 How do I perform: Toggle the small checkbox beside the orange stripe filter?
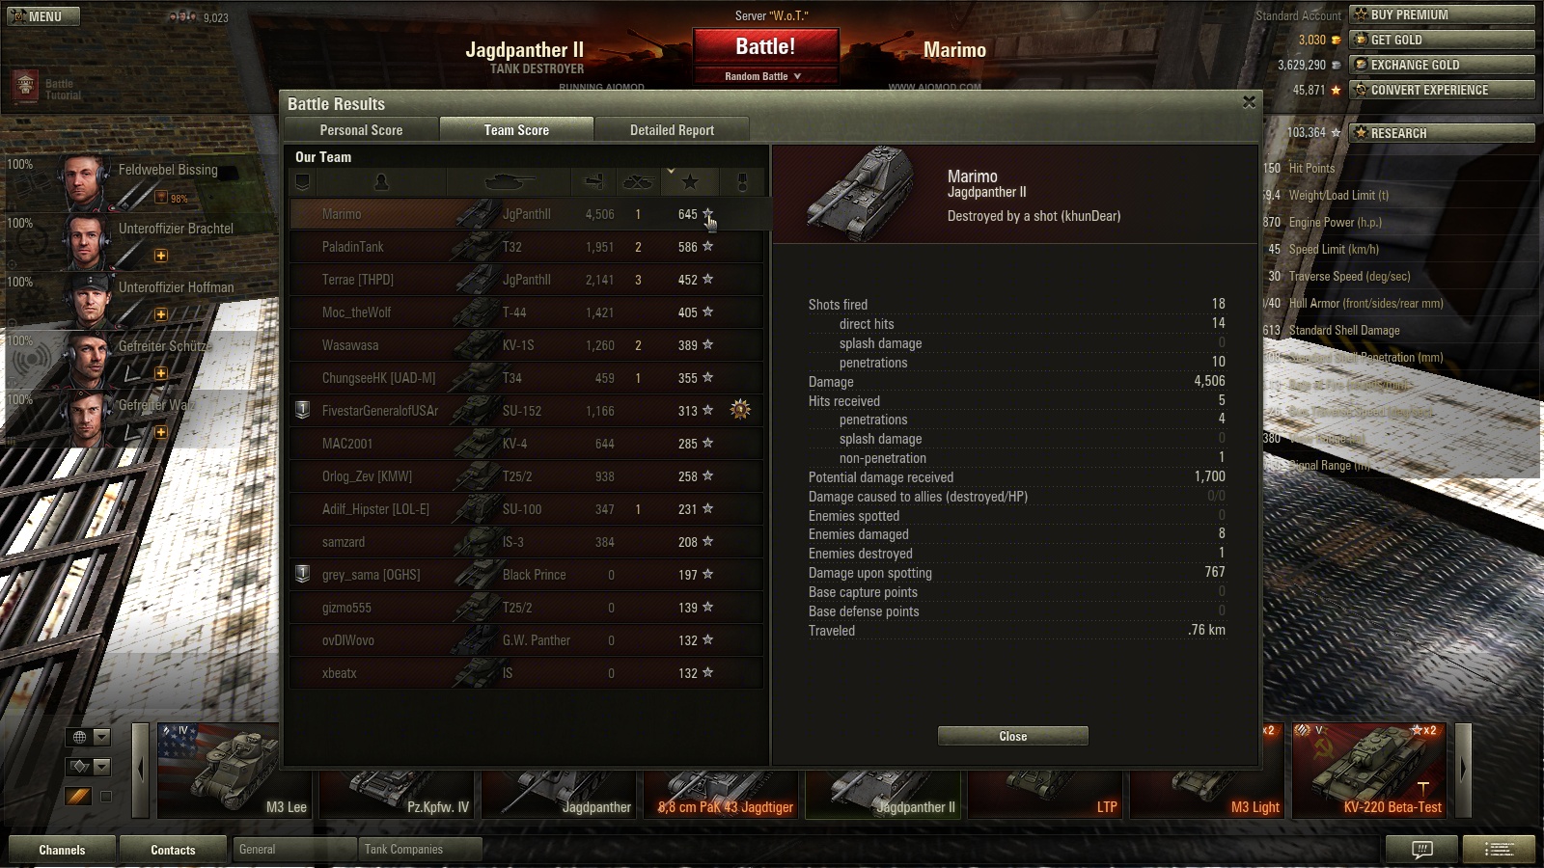point(106,797)
